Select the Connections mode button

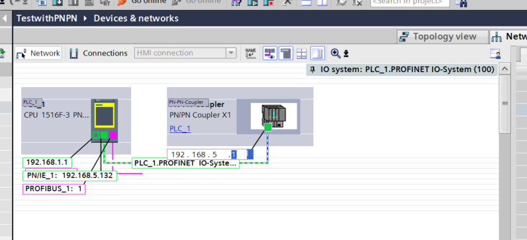click(99, 54)
